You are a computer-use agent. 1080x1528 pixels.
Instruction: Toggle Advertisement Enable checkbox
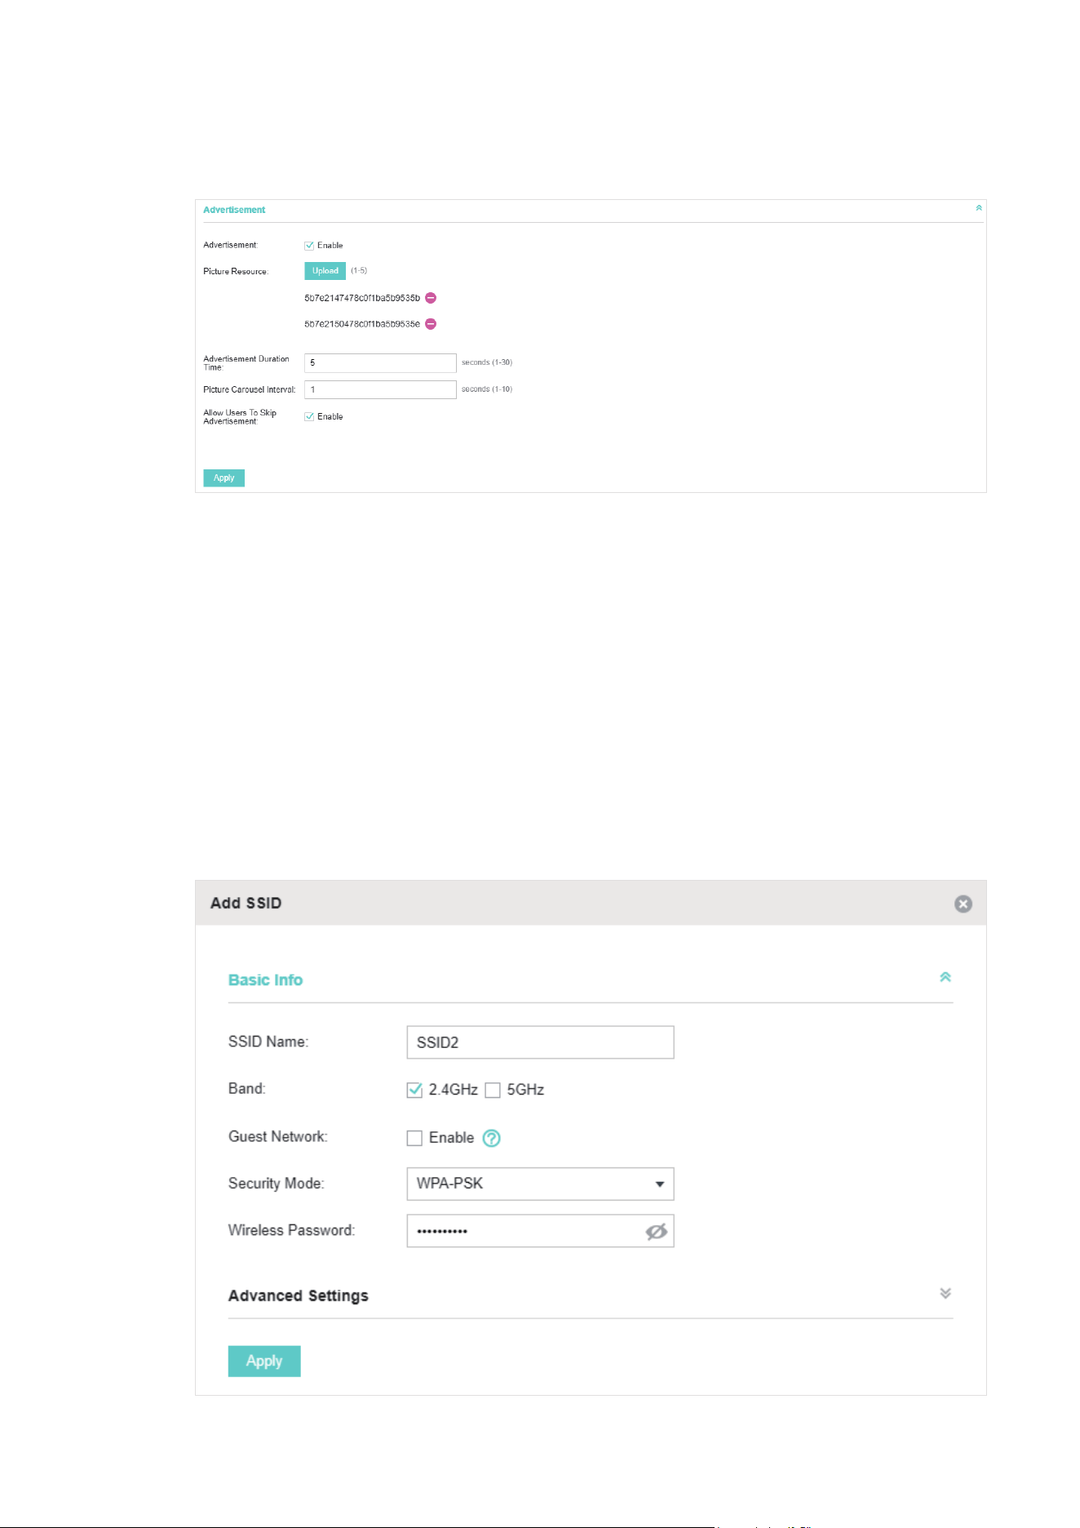coord(309,246)
